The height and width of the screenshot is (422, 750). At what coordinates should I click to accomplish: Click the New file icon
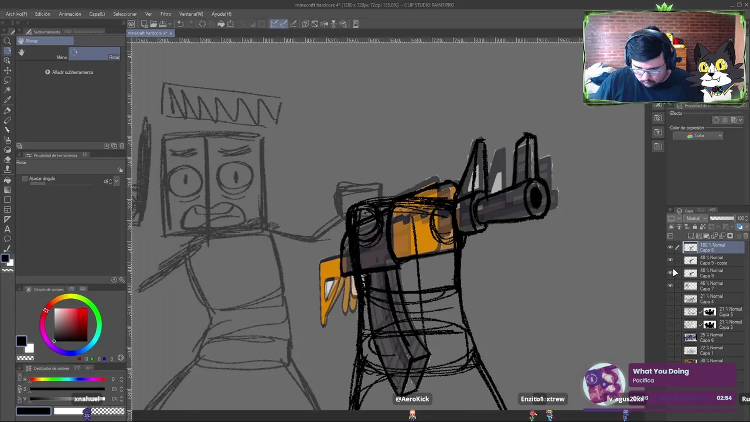[x=144, y=24]
